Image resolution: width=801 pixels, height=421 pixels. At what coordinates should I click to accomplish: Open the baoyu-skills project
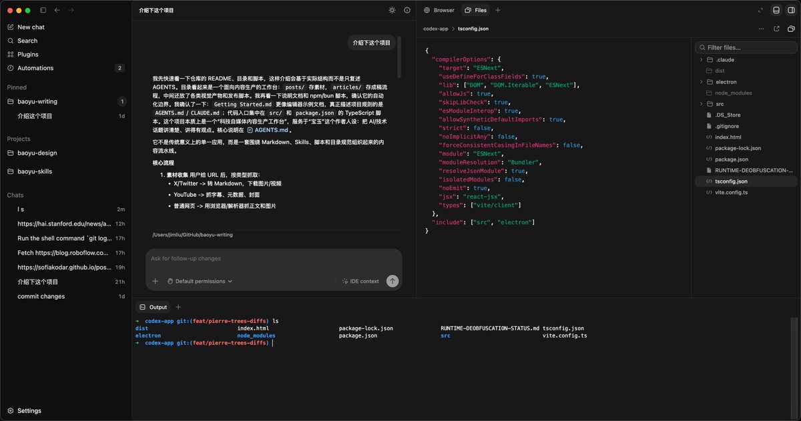click(65, 171)
